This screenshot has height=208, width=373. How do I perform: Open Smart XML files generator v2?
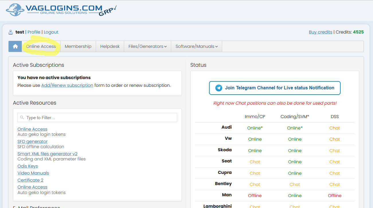click(x=47, y=154)
